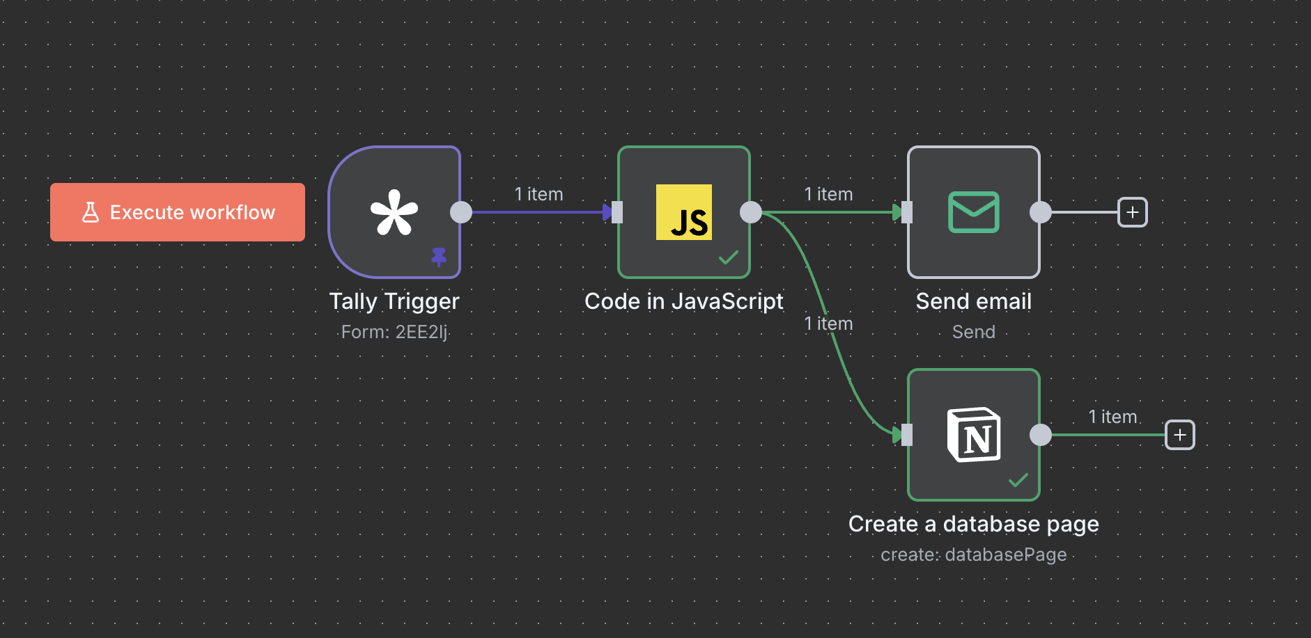Click the green checkmark on Create a database page
The image size is (1311, 638).
click(x=1018, y=479)
